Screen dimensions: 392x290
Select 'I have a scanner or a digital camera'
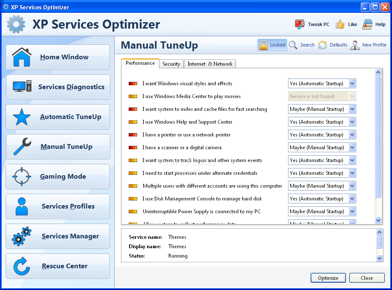(182, 148)
